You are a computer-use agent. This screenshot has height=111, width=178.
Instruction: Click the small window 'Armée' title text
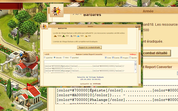point(90,26)
